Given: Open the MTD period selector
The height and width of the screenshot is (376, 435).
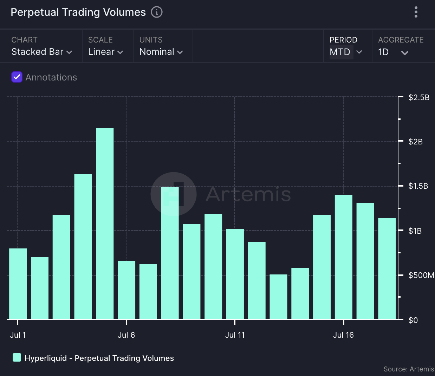Looking at the screenshot, I should point(346,52).
